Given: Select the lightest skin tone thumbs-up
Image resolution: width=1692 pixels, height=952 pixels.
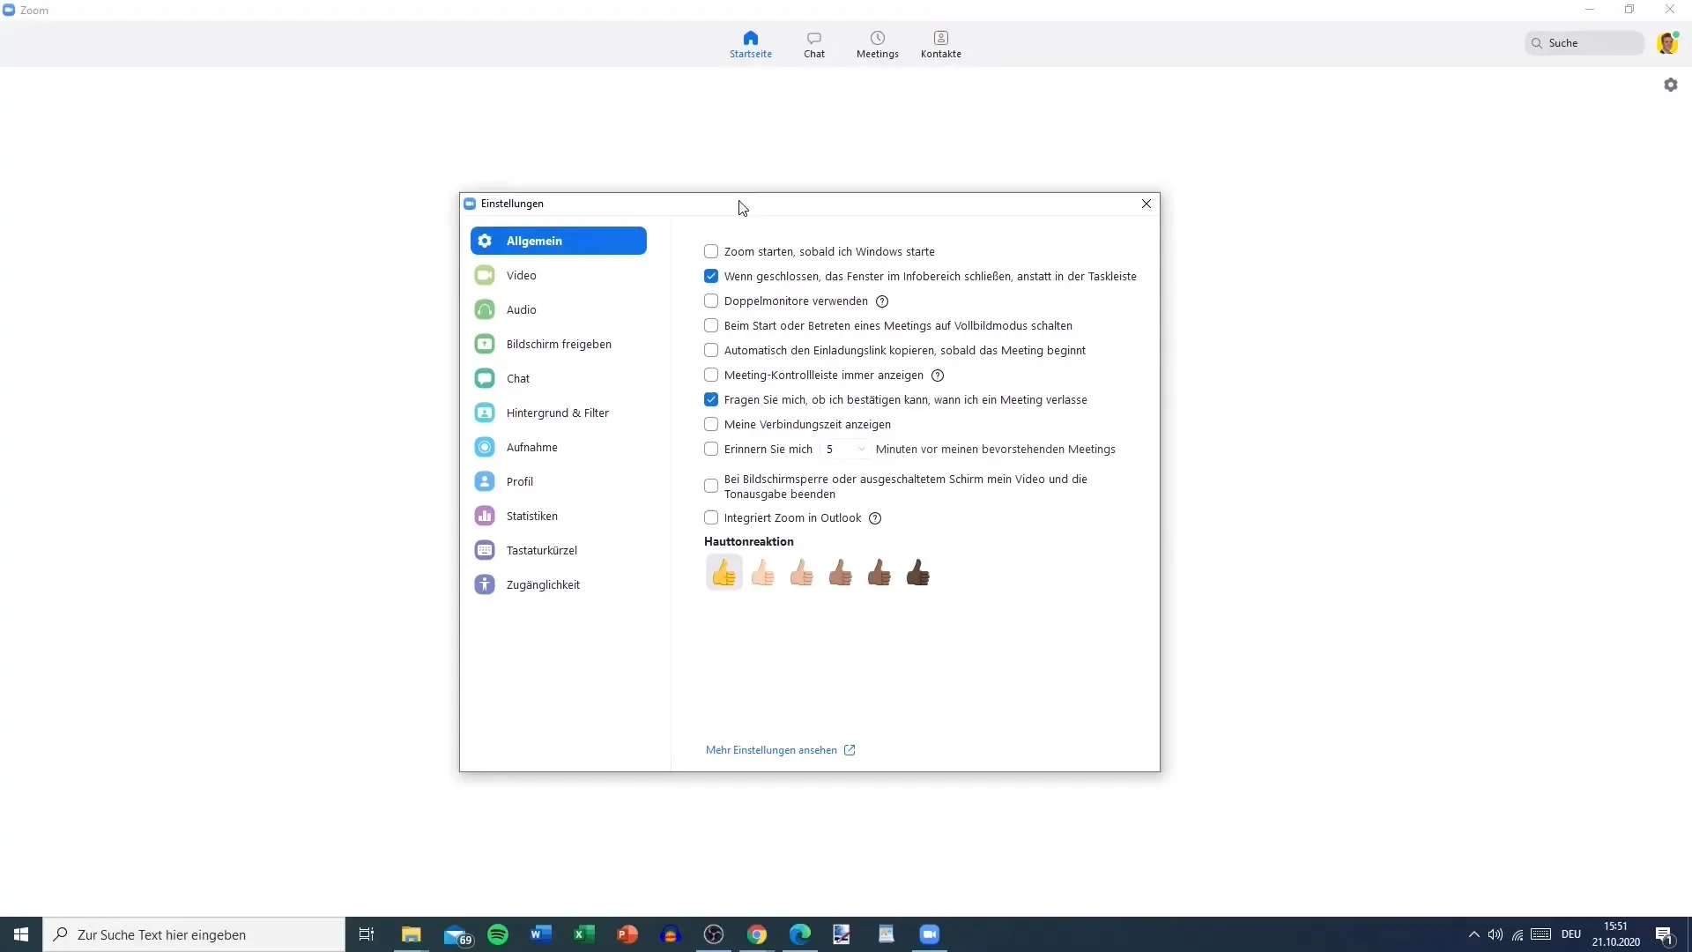Looking at the screenshot, I should [762, 573].
